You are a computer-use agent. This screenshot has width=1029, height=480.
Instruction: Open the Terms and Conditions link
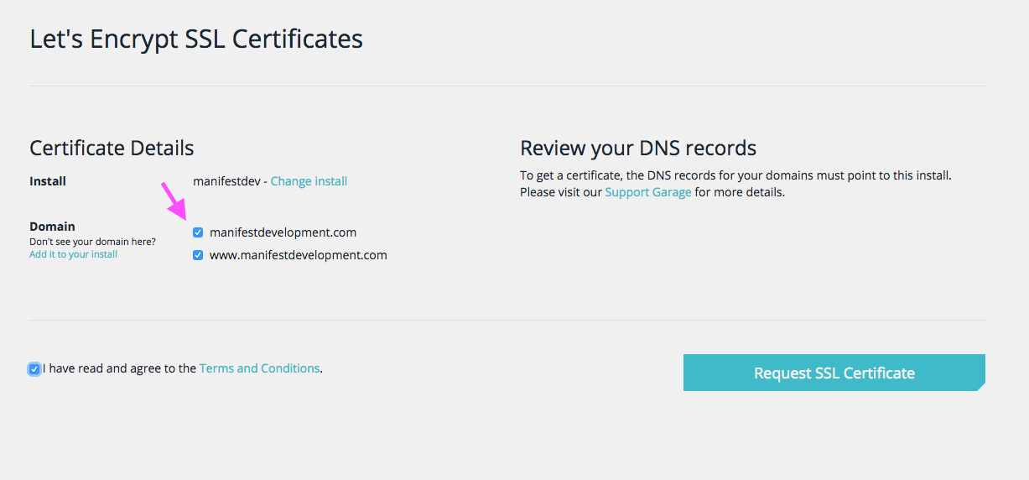(x=259, y=368)
